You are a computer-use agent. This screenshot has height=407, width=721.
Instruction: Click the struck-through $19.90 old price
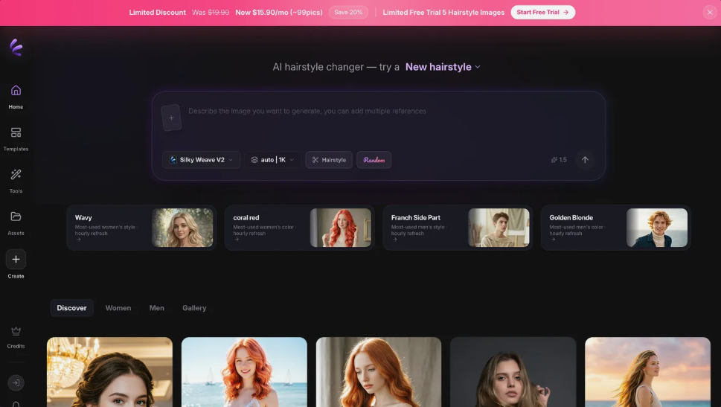(x=219, y=13)
